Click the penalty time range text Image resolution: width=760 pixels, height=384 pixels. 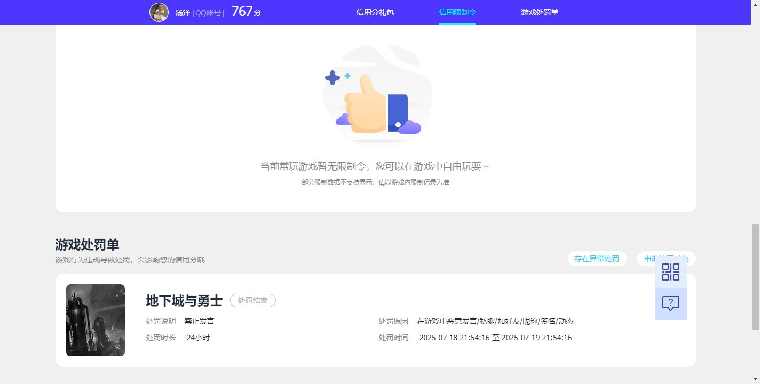click(495, 338)
